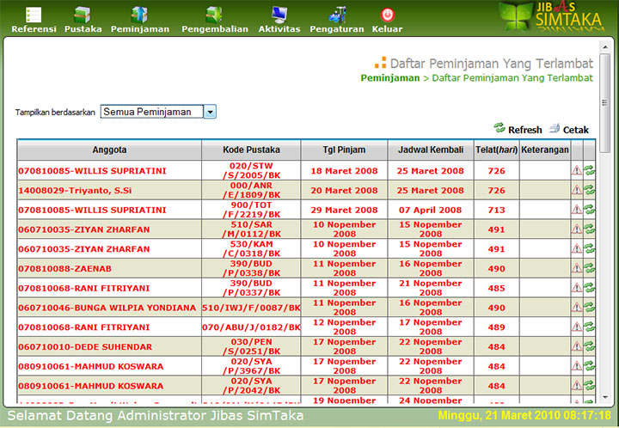Screen dimensions: 619x428
Task: Click the Cetak print button
Action: tap(569, 129)
